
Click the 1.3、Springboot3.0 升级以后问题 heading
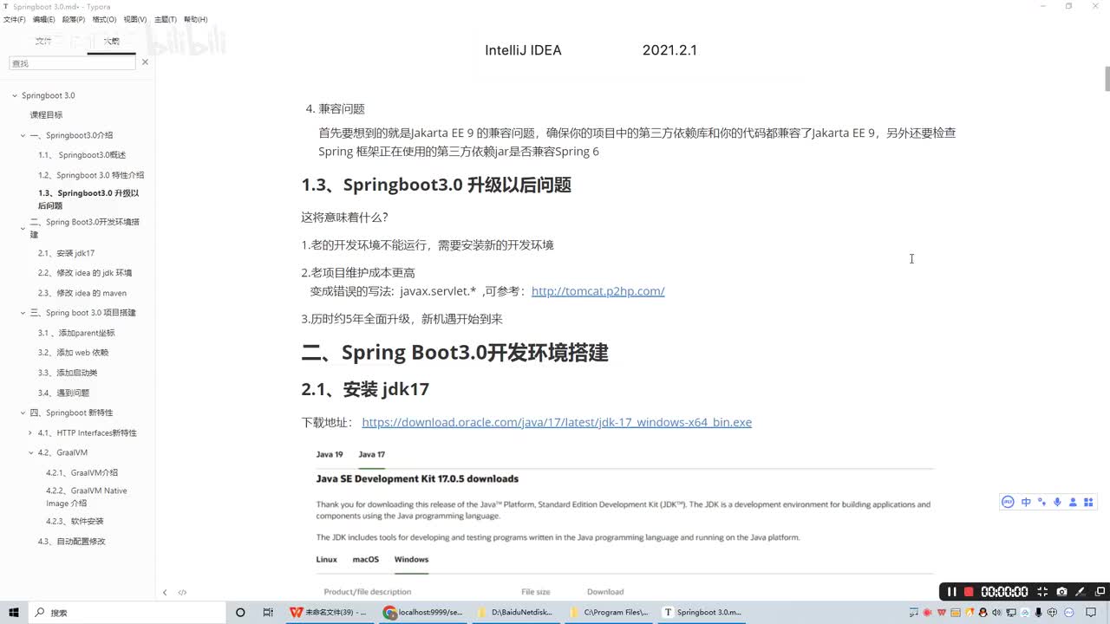(x=436, y=185)
